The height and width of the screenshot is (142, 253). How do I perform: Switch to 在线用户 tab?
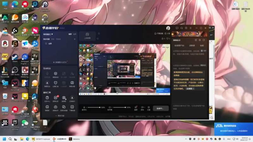tap(179, 45)
